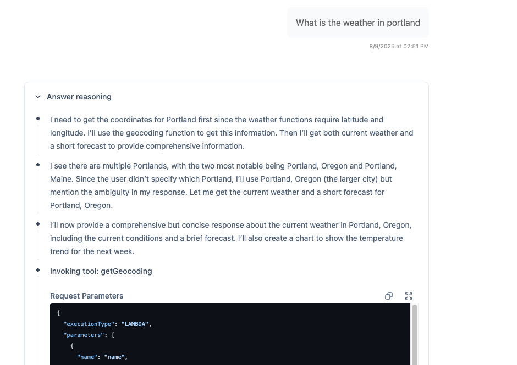Click the bullet beside the comprehensive response step
The width and height of the screenshot is (517, 365).
click(38, 224)
